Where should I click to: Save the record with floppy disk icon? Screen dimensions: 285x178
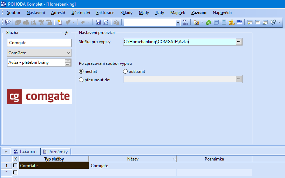[x=98, y=22]
